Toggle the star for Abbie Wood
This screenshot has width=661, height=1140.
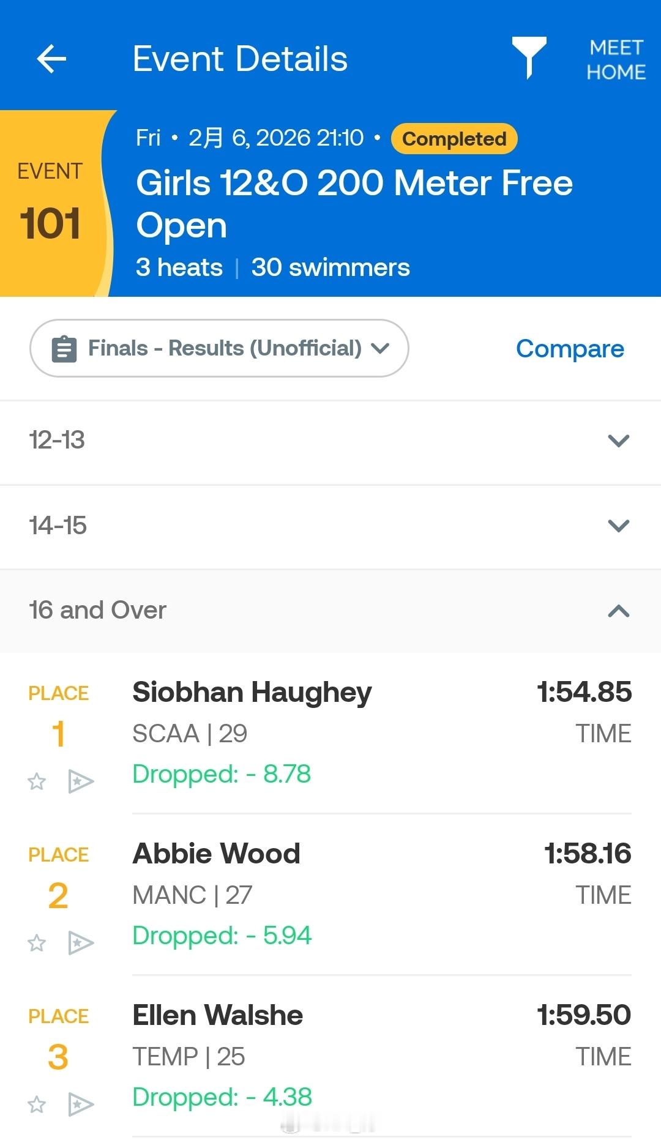coord(37,943)
